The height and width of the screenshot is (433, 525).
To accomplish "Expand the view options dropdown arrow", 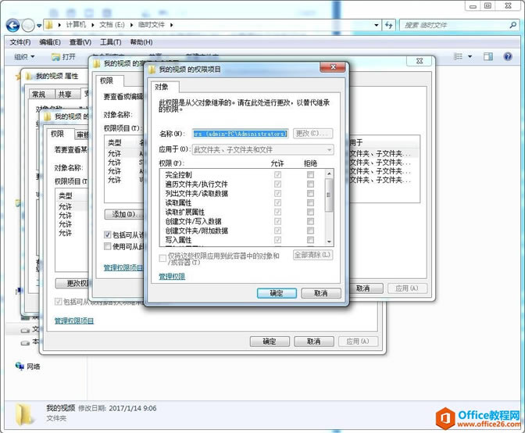I will (470, 56).
